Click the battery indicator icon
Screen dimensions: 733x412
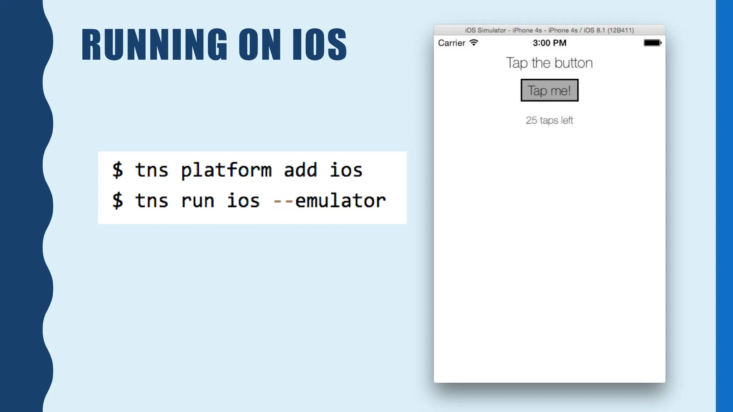[x=652, y=43]
